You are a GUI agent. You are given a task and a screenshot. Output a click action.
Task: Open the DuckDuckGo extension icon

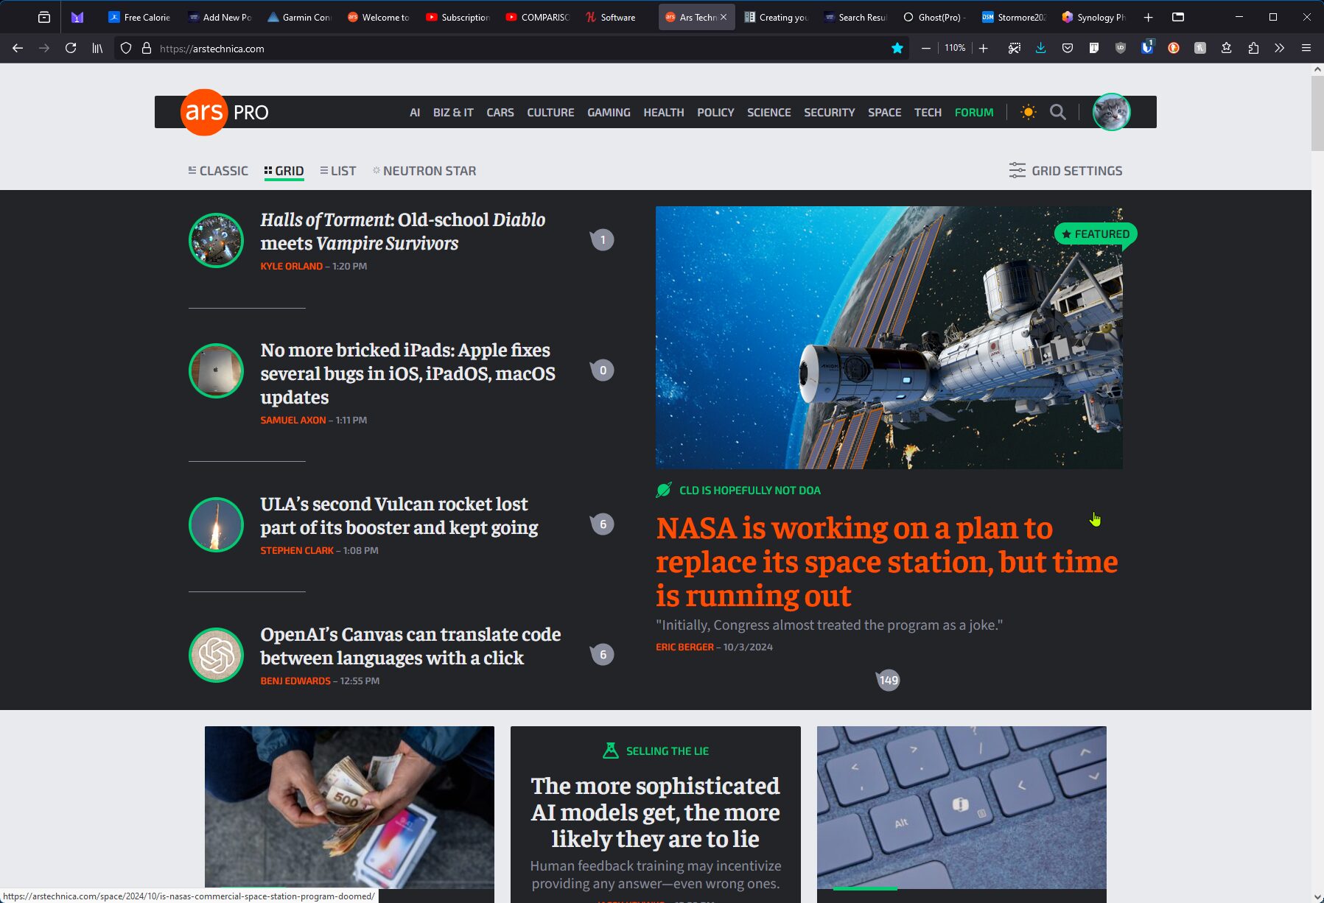(x=1174, y=48)
